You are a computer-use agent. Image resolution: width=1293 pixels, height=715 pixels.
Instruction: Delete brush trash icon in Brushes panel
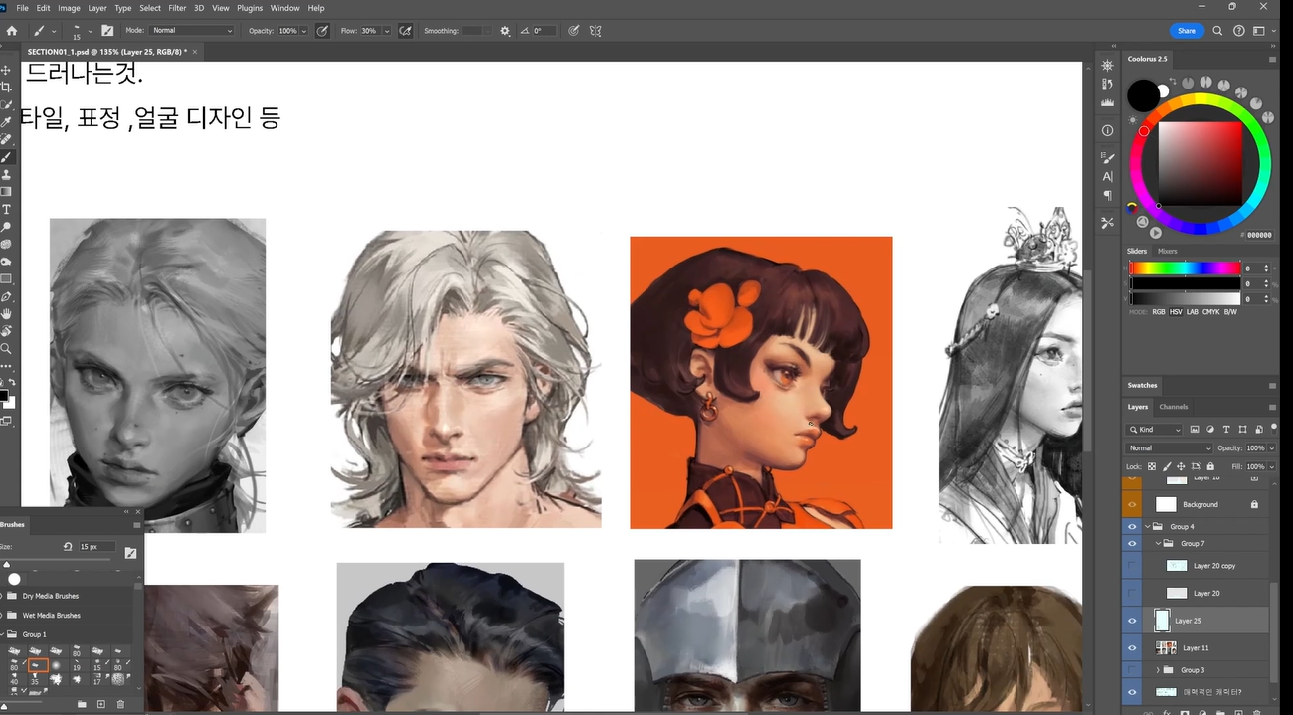click(x=121, y=704)
